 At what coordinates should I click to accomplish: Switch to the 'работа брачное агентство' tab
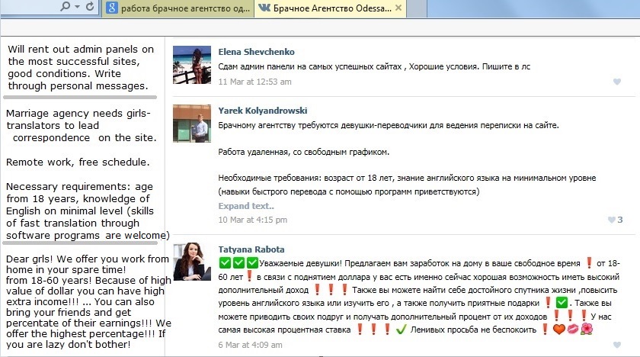point(178,8)
